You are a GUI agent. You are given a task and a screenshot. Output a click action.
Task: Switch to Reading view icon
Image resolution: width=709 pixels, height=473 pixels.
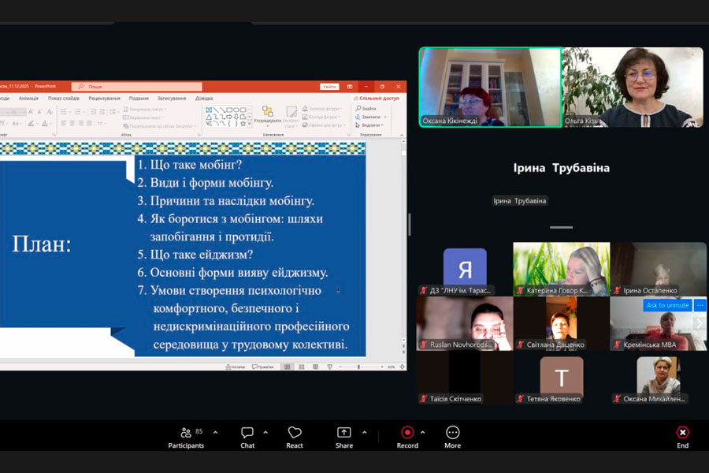coord(315,367)
